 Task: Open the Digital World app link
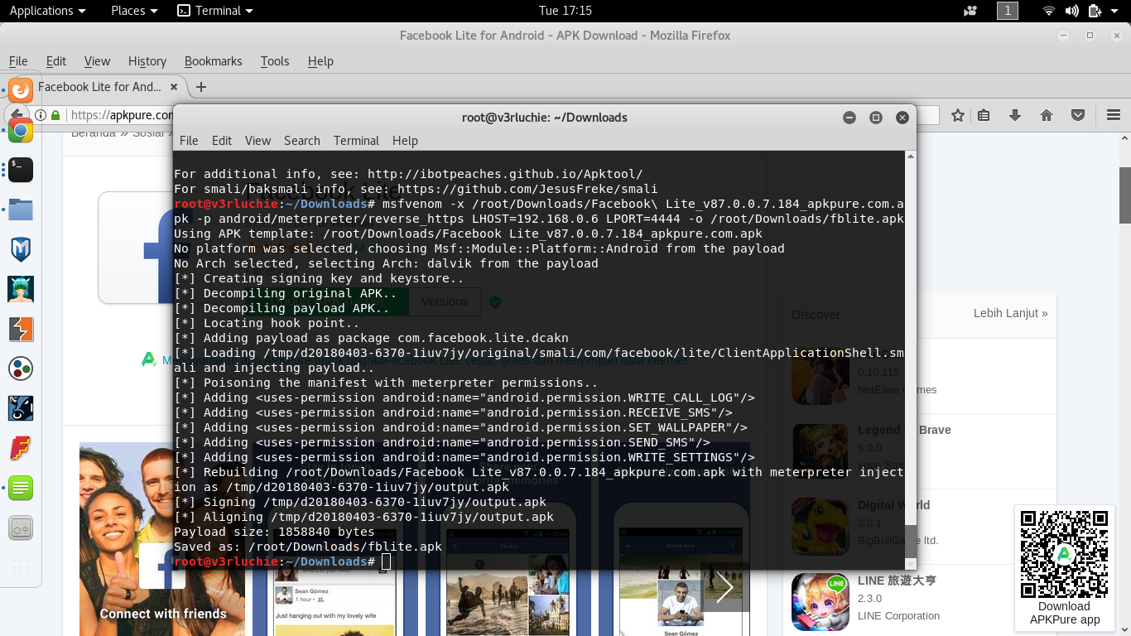pos(893,505)
